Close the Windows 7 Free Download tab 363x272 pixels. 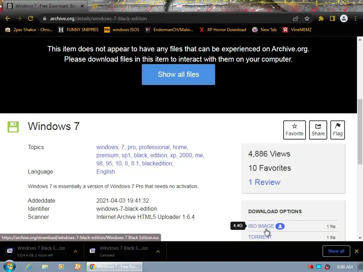[82, 6]
